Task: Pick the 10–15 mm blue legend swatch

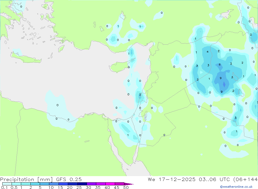Action: click(x=54, y=184)
